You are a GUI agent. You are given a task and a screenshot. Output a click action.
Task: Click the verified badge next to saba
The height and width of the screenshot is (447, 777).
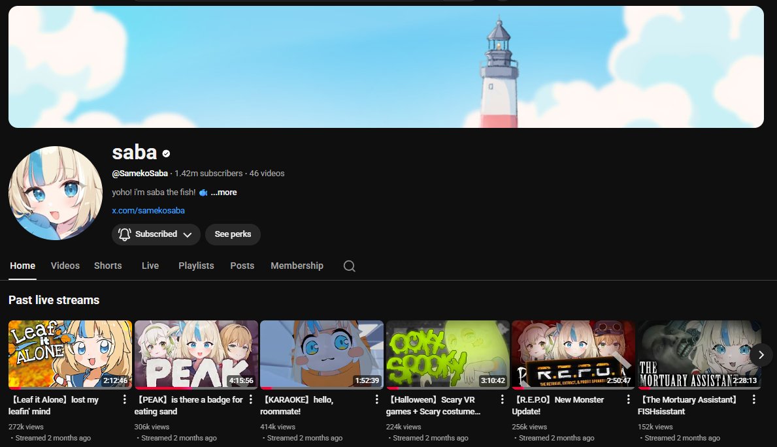[x=165, y=153]
